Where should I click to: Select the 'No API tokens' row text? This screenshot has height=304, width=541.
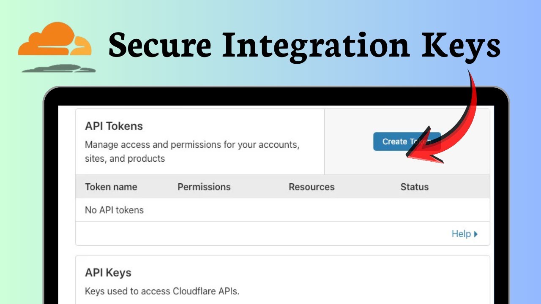115,210
